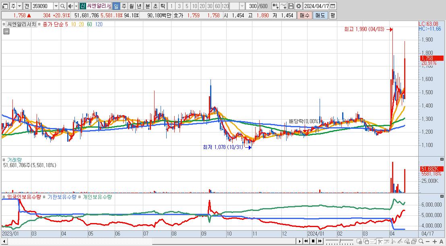Click the play playback button

click(x=299, y=241)
